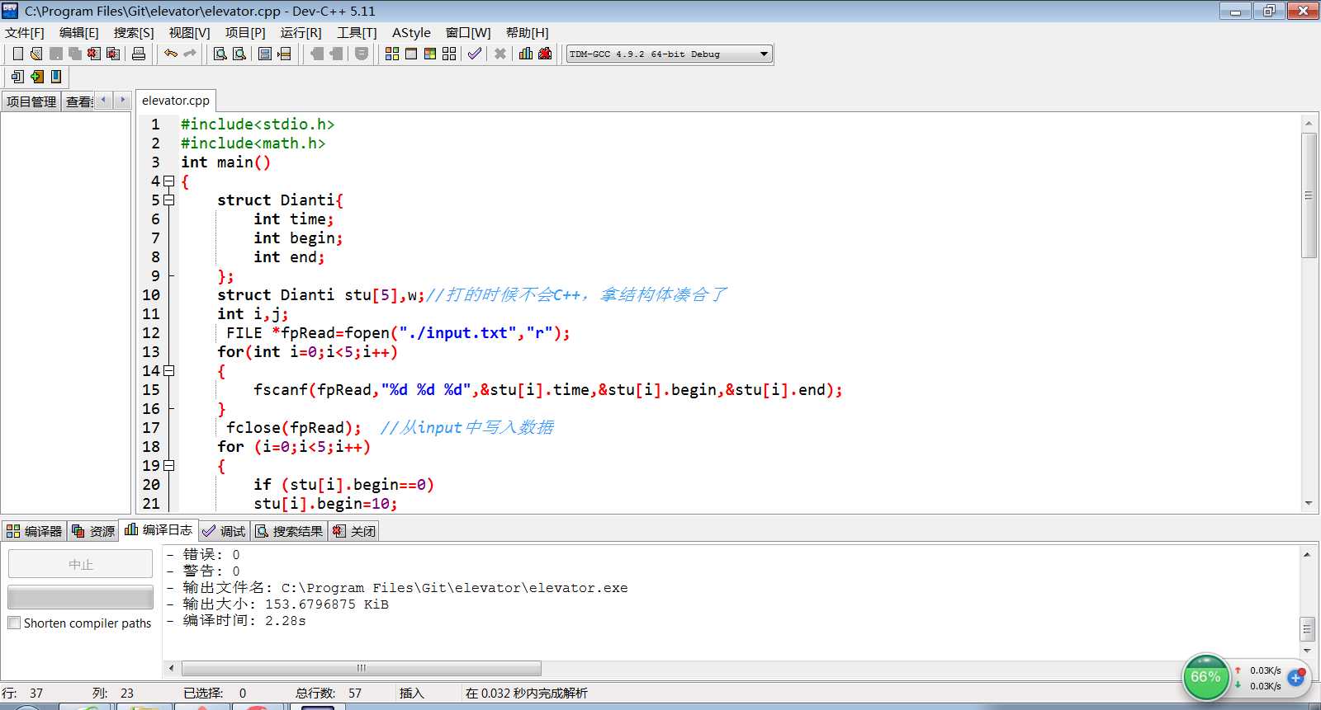This screenshot has width=1321, height=710.
Task: Open the 帮助[H] menu
Action: pos(528,33)
